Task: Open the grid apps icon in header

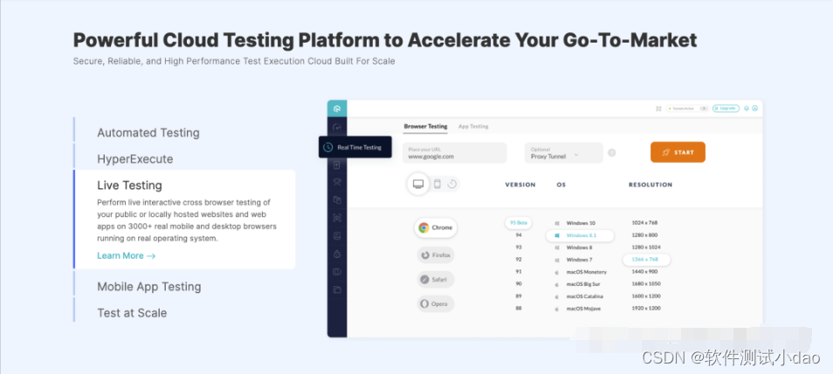Action: point(658,108)
